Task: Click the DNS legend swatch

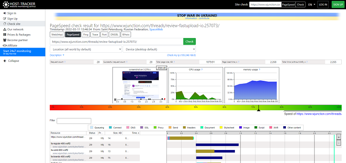Action: pos(128,128)
